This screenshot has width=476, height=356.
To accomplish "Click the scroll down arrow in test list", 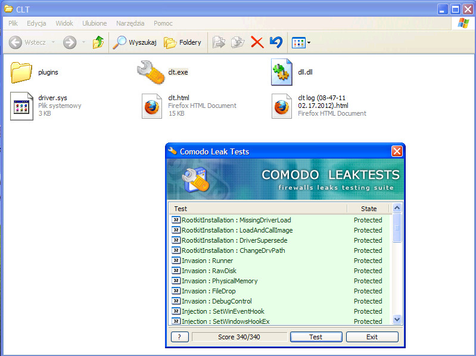I will [397, 319].
